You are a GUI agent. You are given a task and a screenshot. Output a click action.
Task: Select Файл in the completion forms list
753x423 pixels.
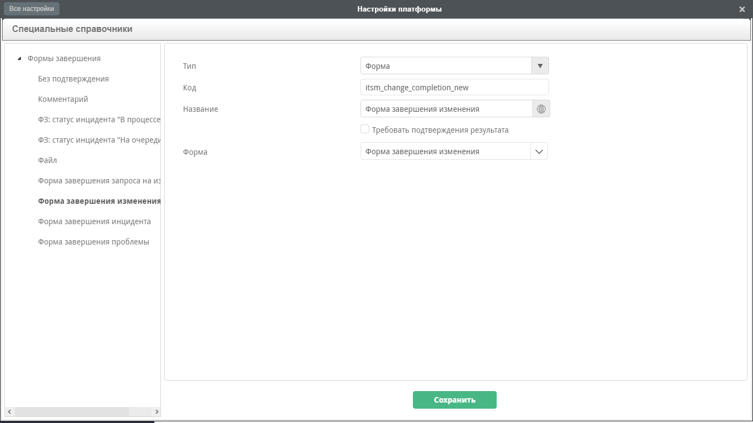47,160
